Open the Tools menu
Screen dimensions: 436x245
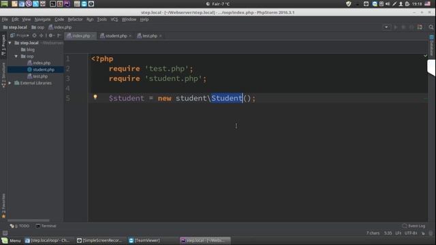point(102,20)
